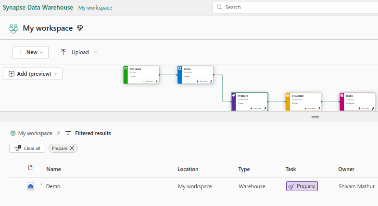Image resolution: width=378 pixels, height=206 pixels.
Task: Open the New dropdown menu
Action: point(30,52)
